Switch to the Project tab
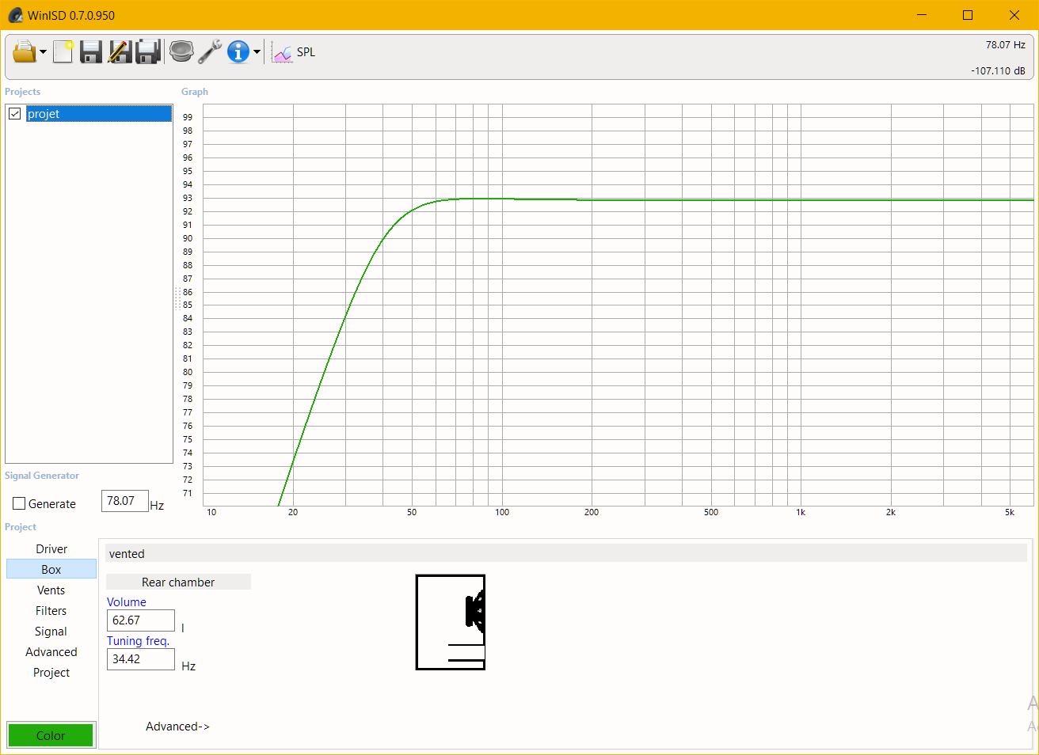 [x=51, y=672]
